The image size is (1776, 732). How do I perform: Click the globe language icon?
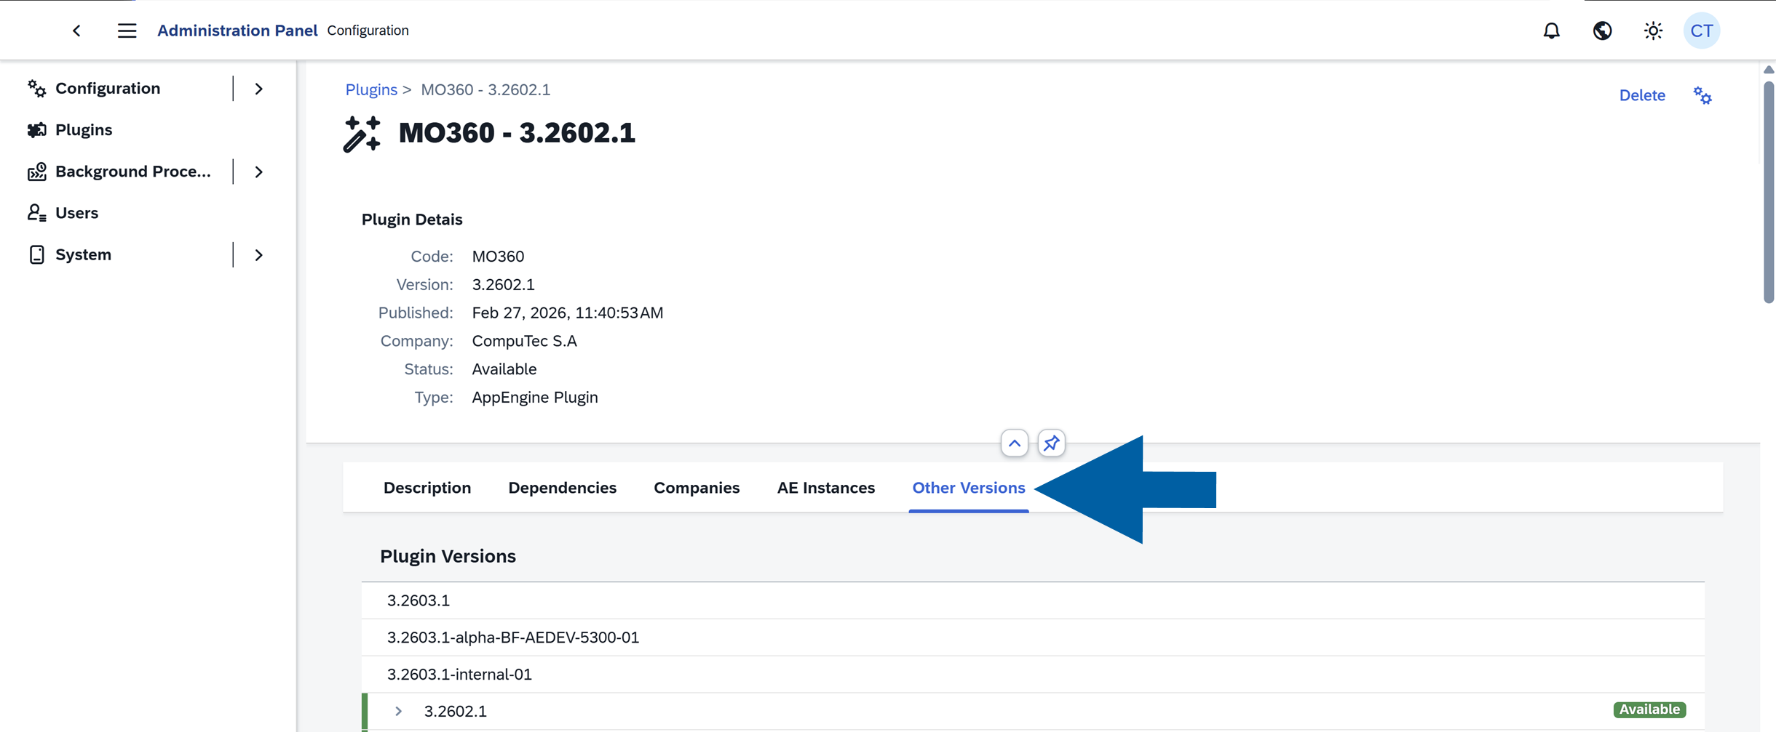pyautogui.click(x=1602, y=31)
